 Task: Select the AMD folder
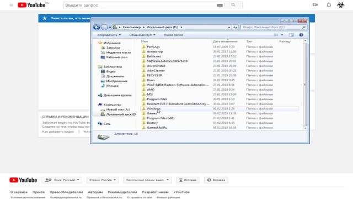(x=151, y=90)
